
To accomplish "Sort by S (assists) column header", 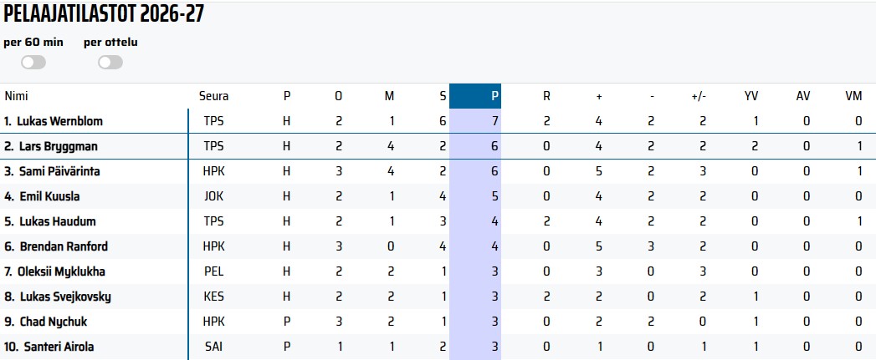I will [x=443, y=96].
